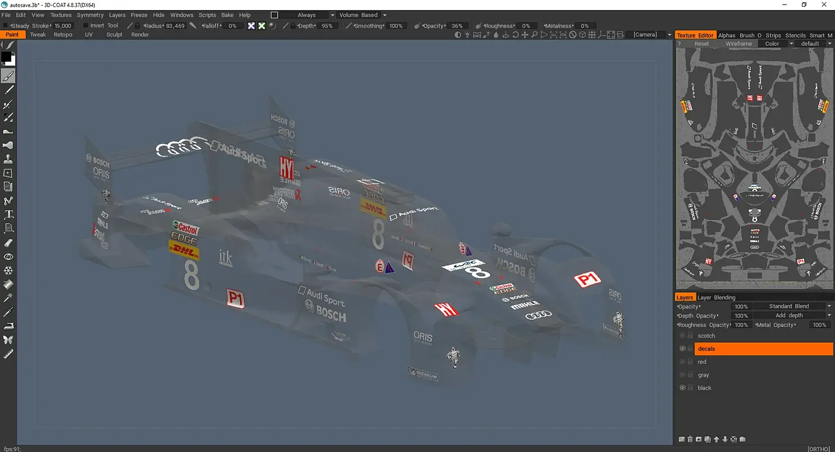The width and height of the screenshot is (835, 452).
Task: Click the black foreground color swatch
Action: coord(6,57)
